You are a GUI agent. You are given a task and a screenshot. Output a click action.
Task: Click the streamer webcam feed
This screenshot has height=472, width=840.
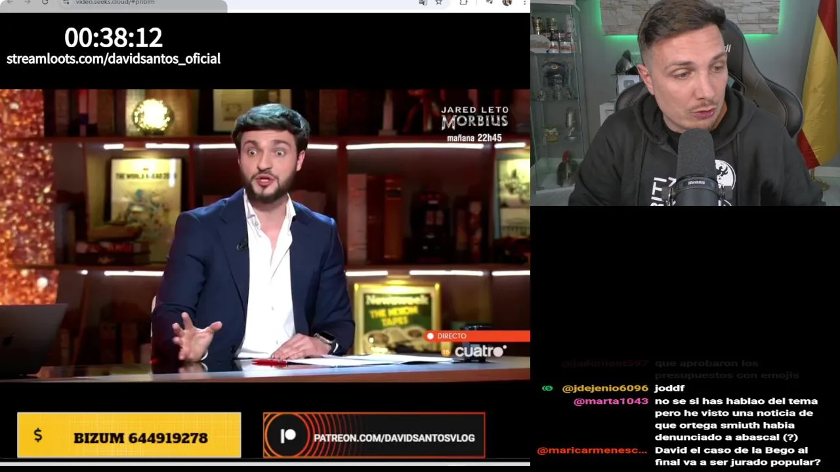point(685,103)
